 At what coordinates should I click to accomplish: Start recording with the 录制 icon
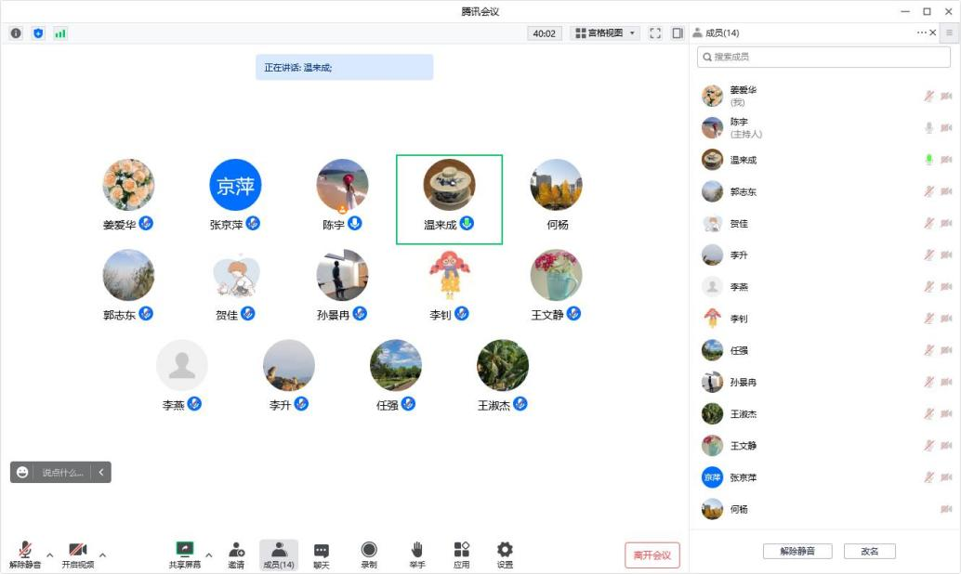point(369,554)
